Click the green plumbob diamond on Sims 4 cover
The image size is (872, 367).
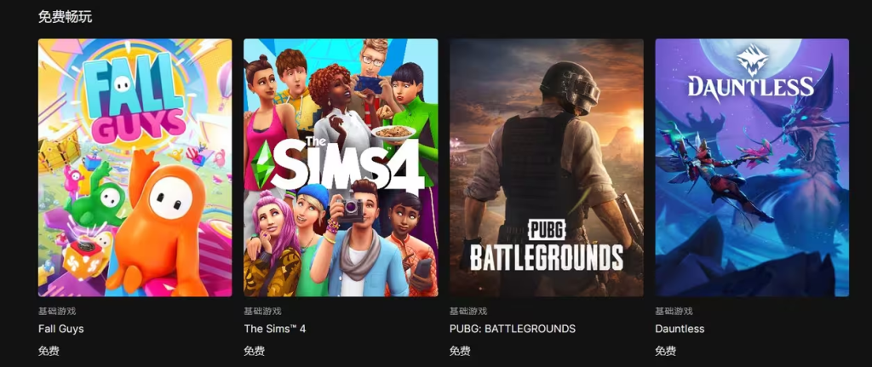[261, 165]
